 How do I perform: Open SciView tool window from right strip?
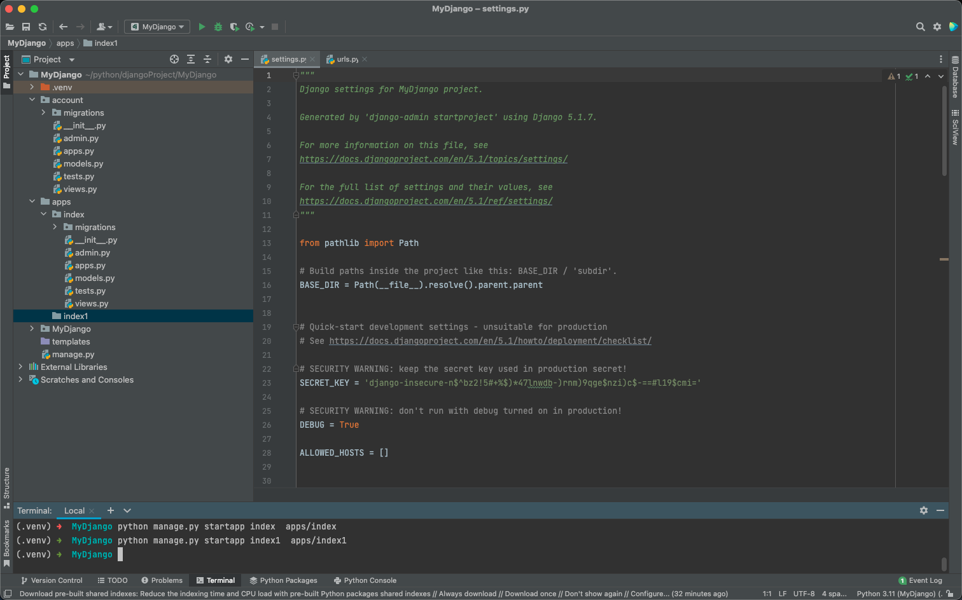click(x=955, y=128)
